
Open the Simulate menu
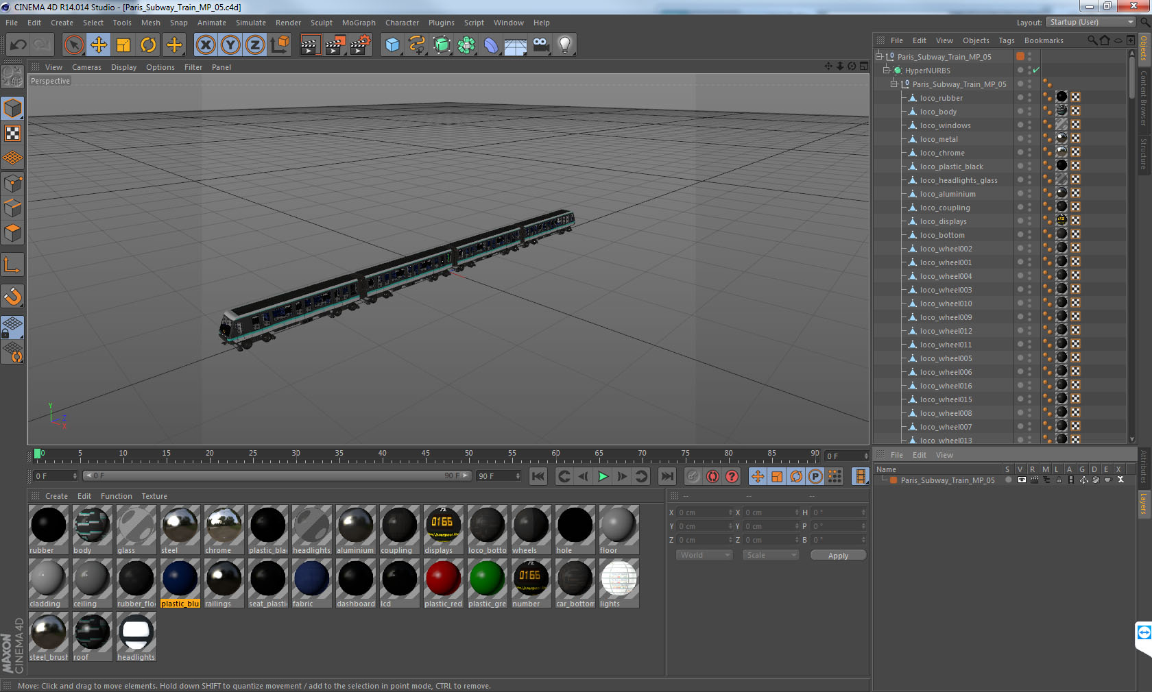coord(251,23)
